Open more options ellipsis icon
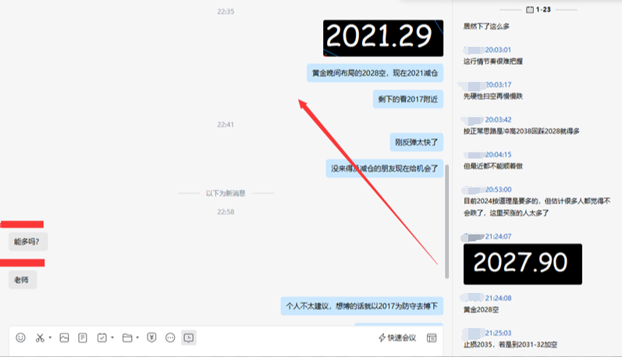 (x=170, y=337)
